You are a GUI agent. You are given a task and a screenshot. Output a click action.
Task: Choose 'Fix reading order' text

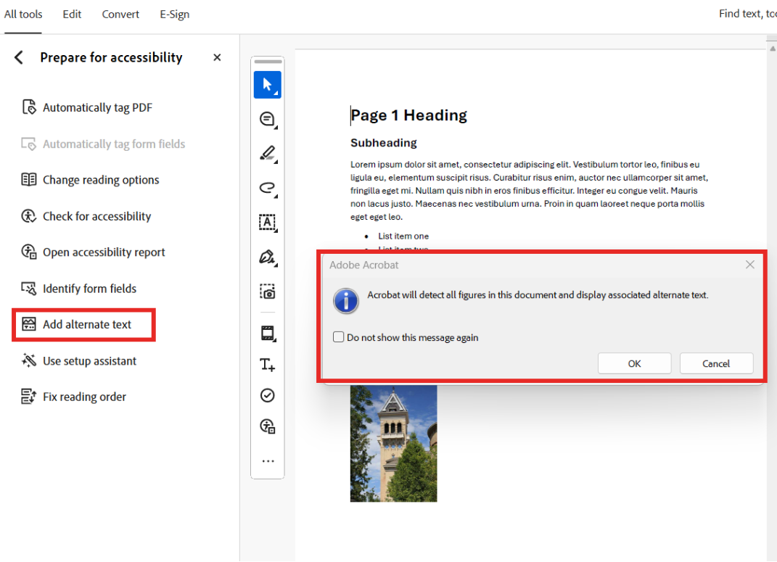85,397
